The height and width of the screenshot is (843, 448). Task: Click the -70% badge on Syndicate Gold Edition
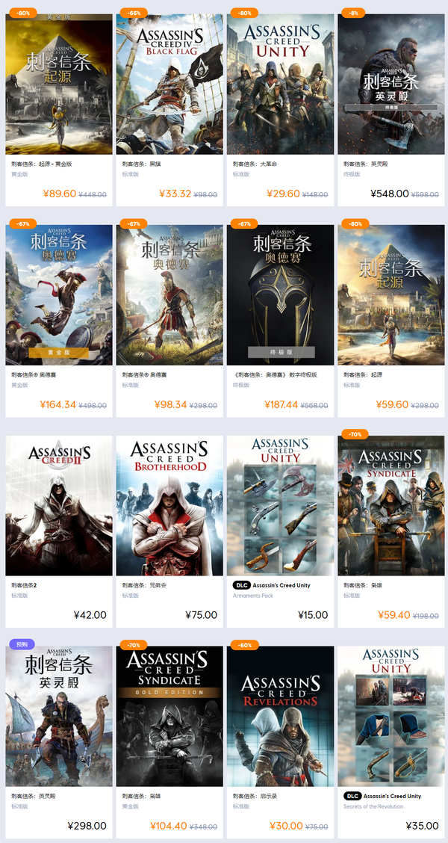133,644
